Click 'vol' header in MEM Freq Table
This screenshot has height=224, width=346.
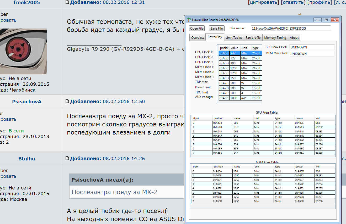coord(325,167)
